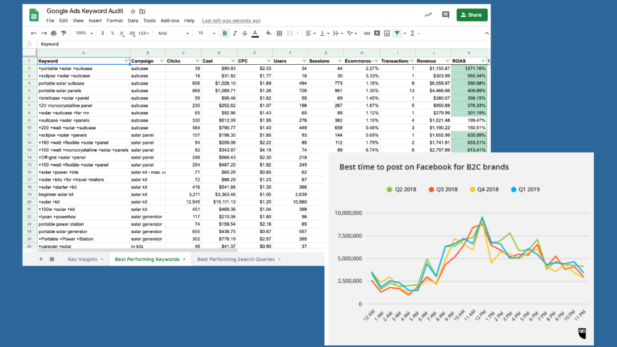This screenshot has width=617, height=347.
Task: Open the Arial font dropdown
Action: 174,33
